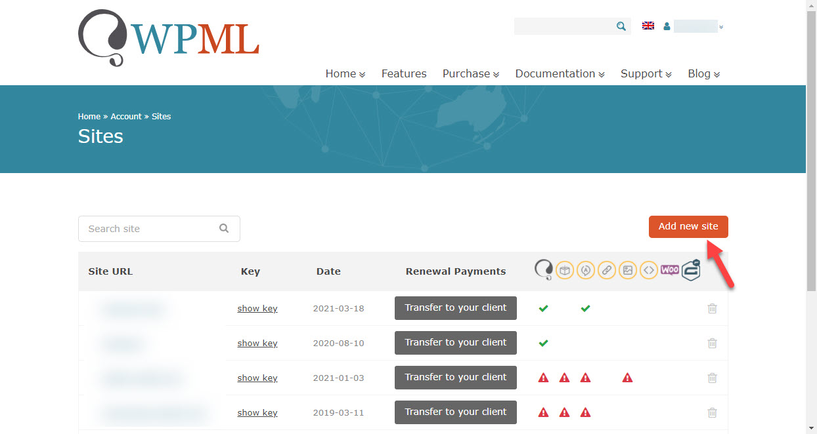
Task: Click the Site URL column header
Action: [x=110, y=271]
